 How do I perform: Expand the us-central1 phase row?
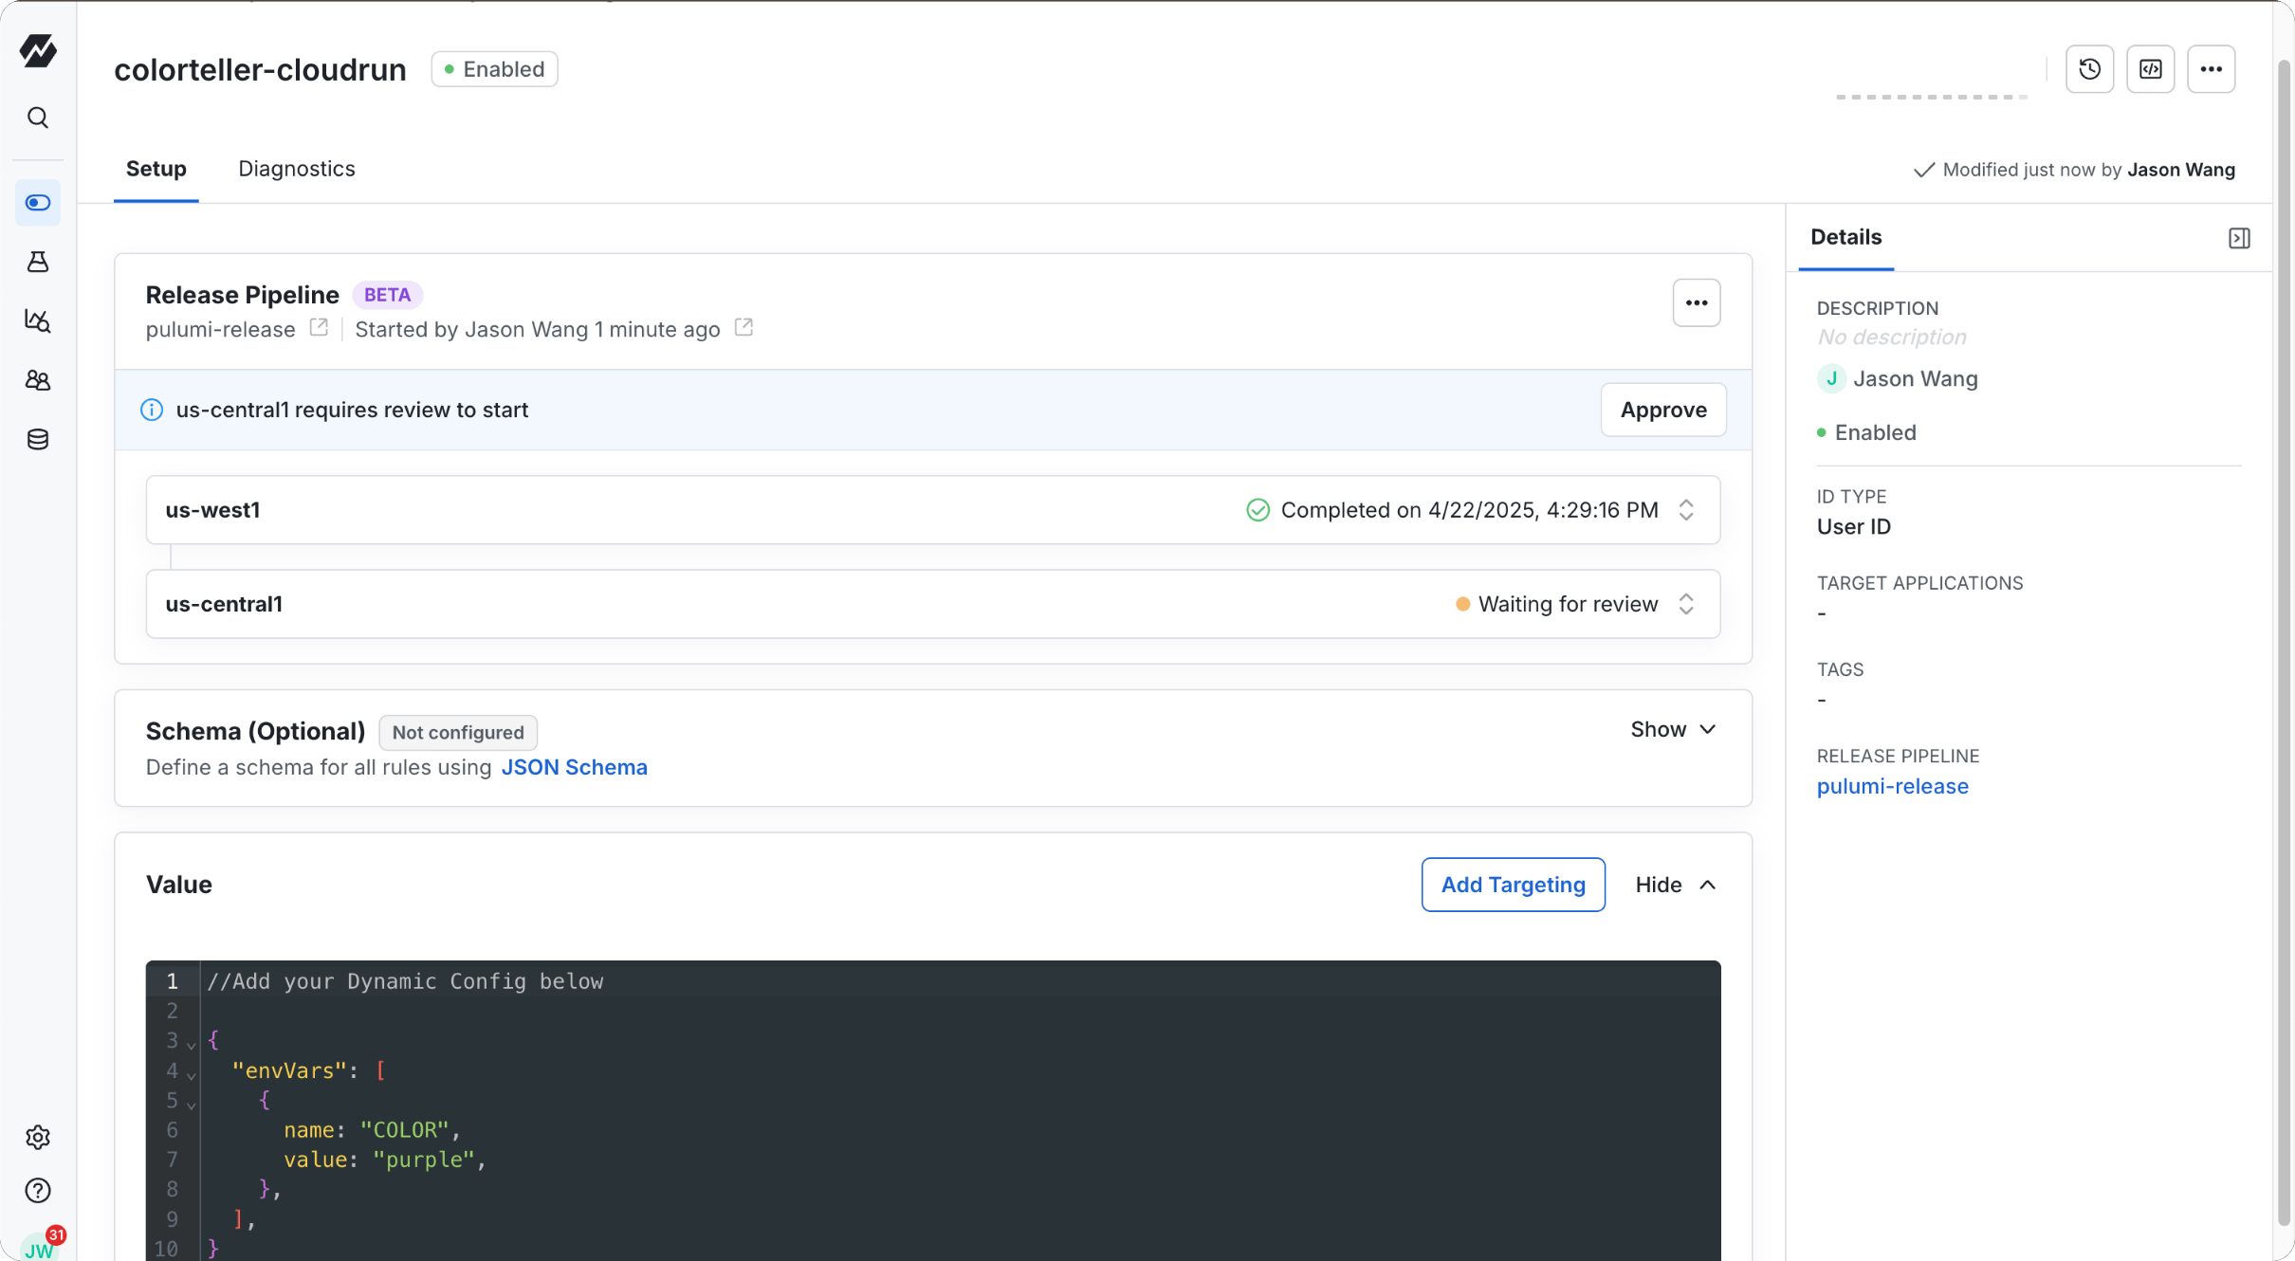pos(1686,604)
